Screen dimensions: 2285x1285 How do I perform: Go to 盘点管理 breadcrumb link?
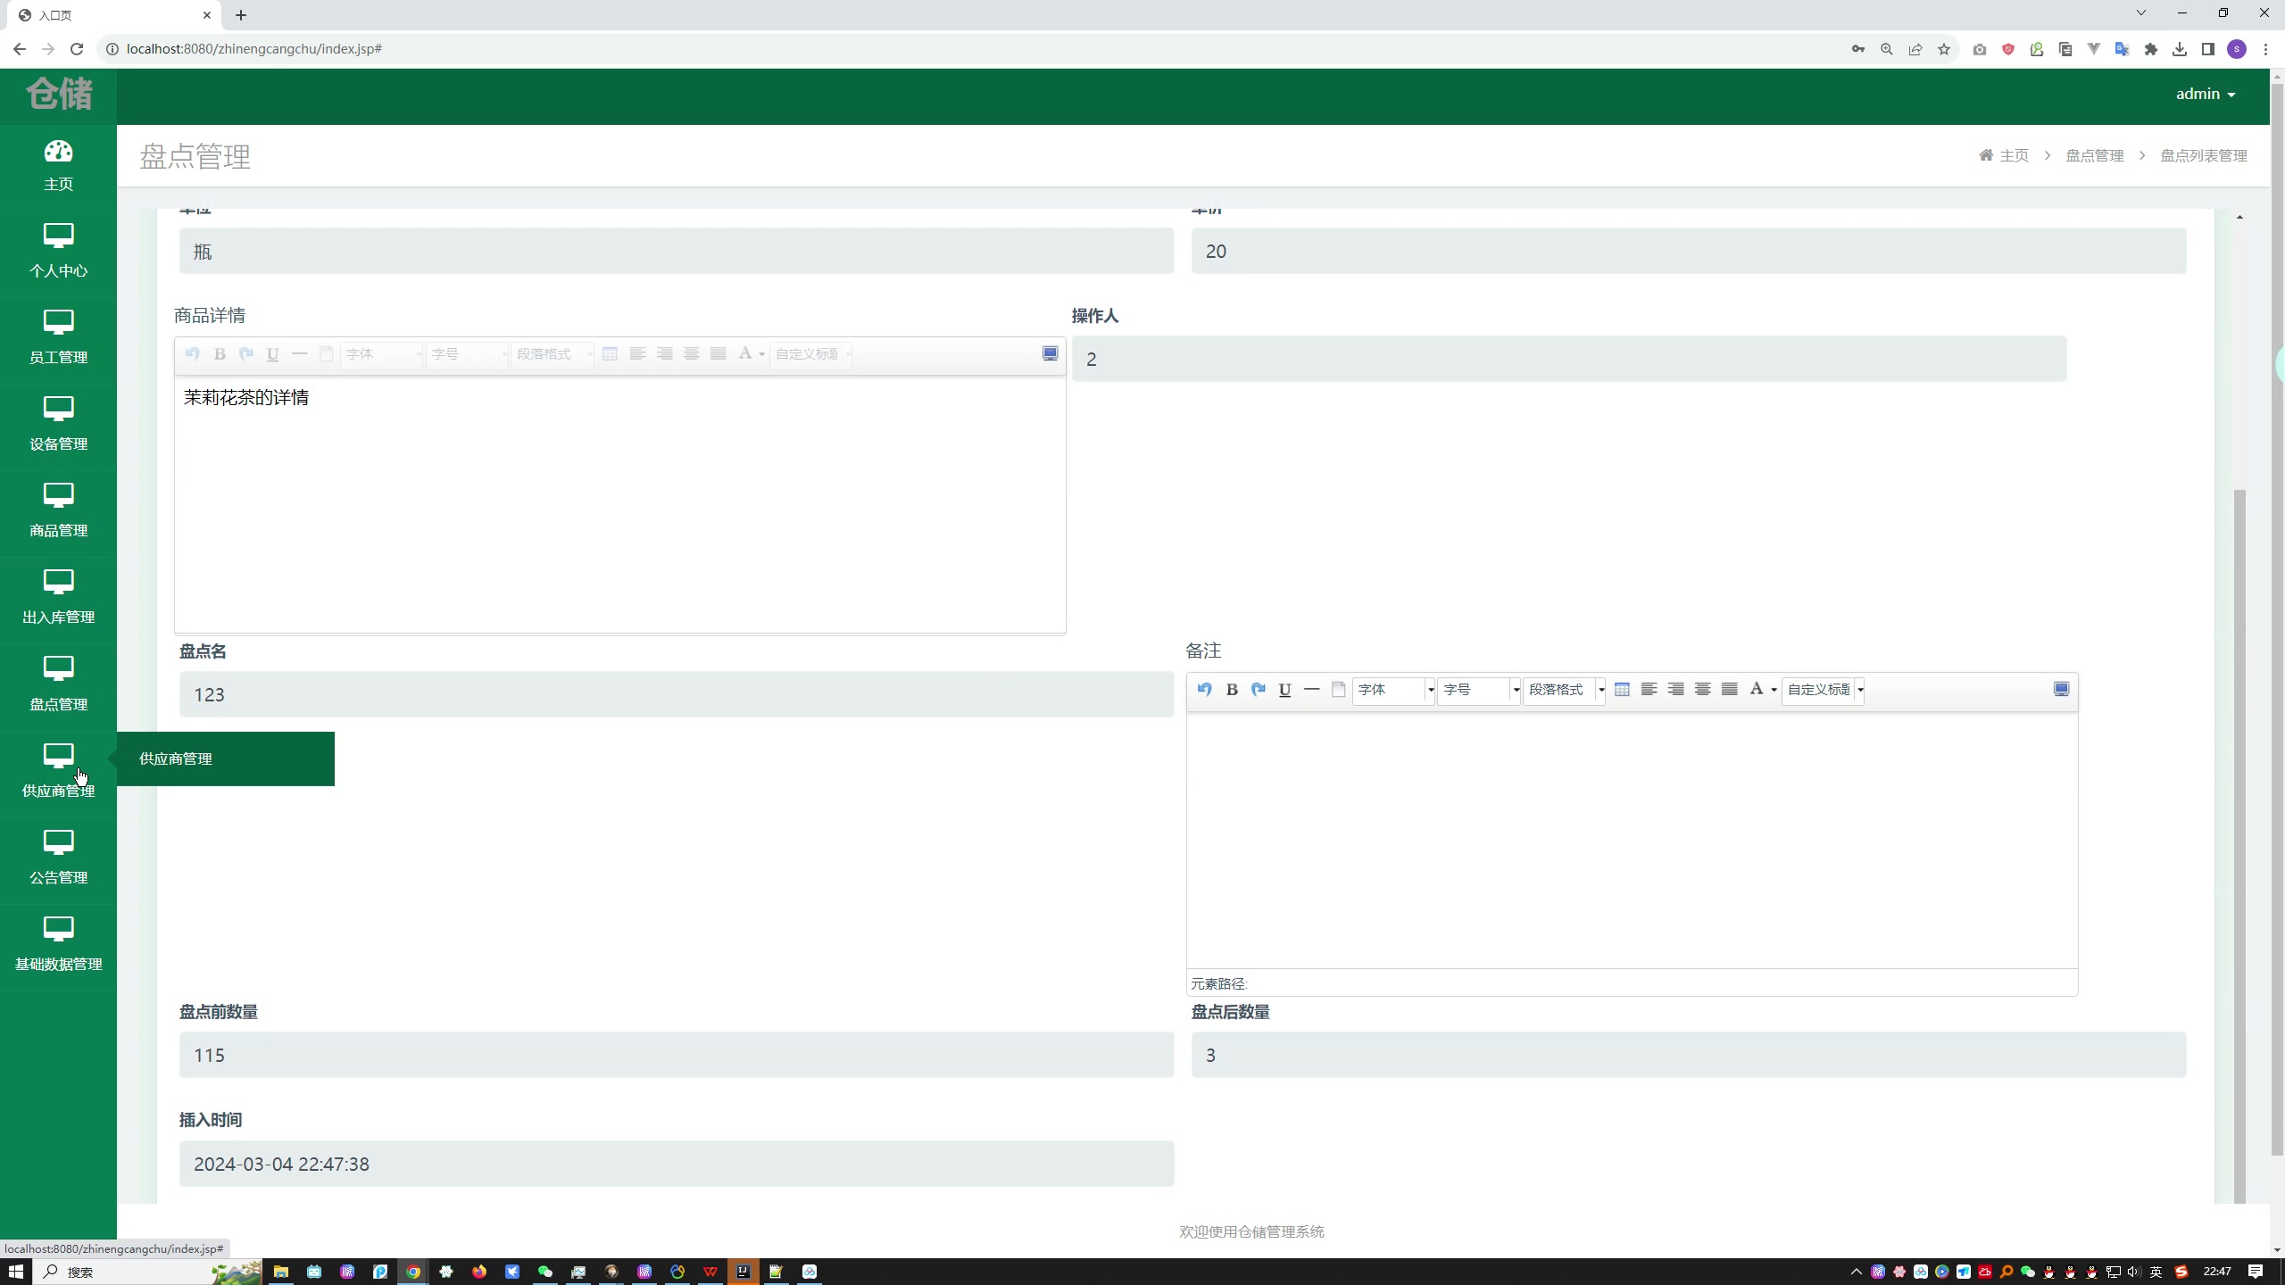click(2094, 155)
